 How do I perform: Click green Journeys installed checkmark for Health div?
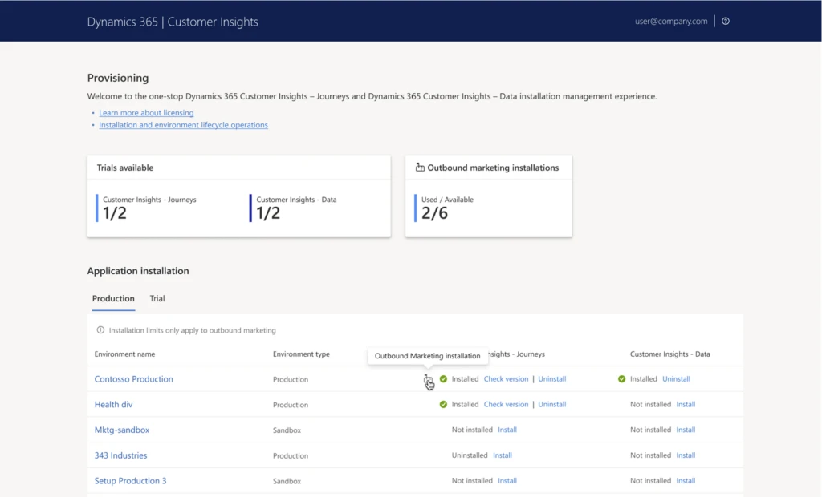[x=443, y=405]
